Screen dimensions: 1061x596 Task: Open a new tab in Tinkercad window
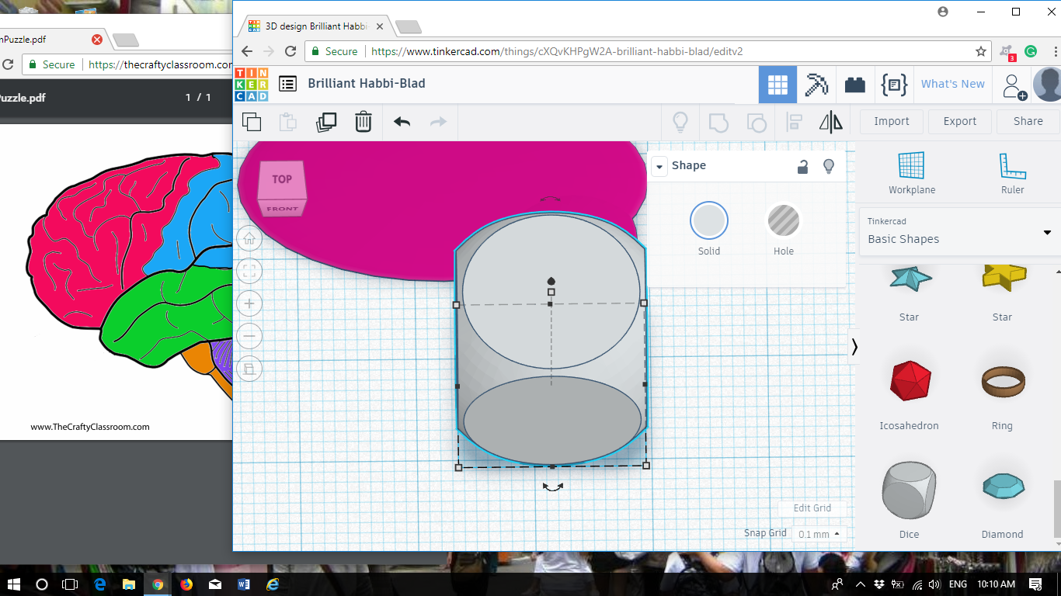coord(408,27)
